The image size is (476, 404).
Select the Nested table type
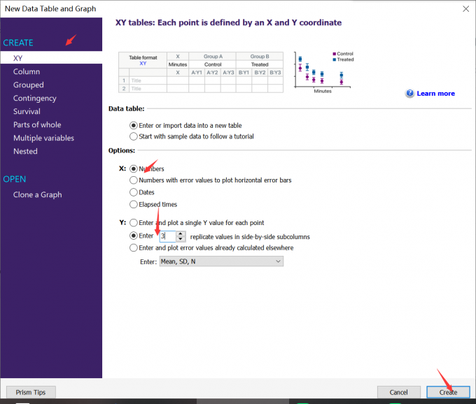[25, 151]
